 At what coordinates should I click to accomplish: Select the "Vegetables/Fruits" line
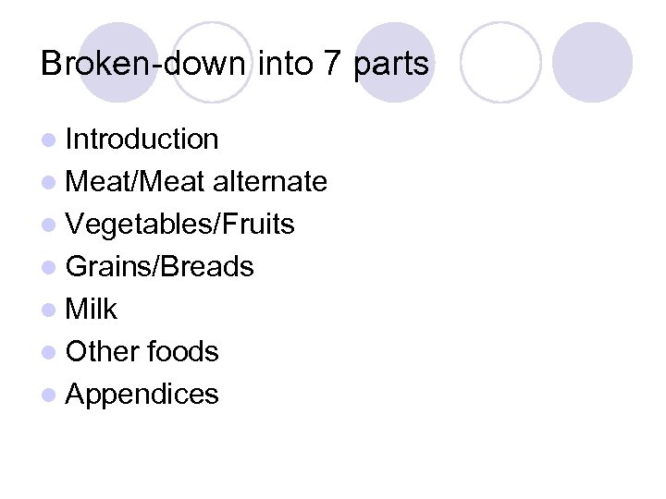pos(179,225)
